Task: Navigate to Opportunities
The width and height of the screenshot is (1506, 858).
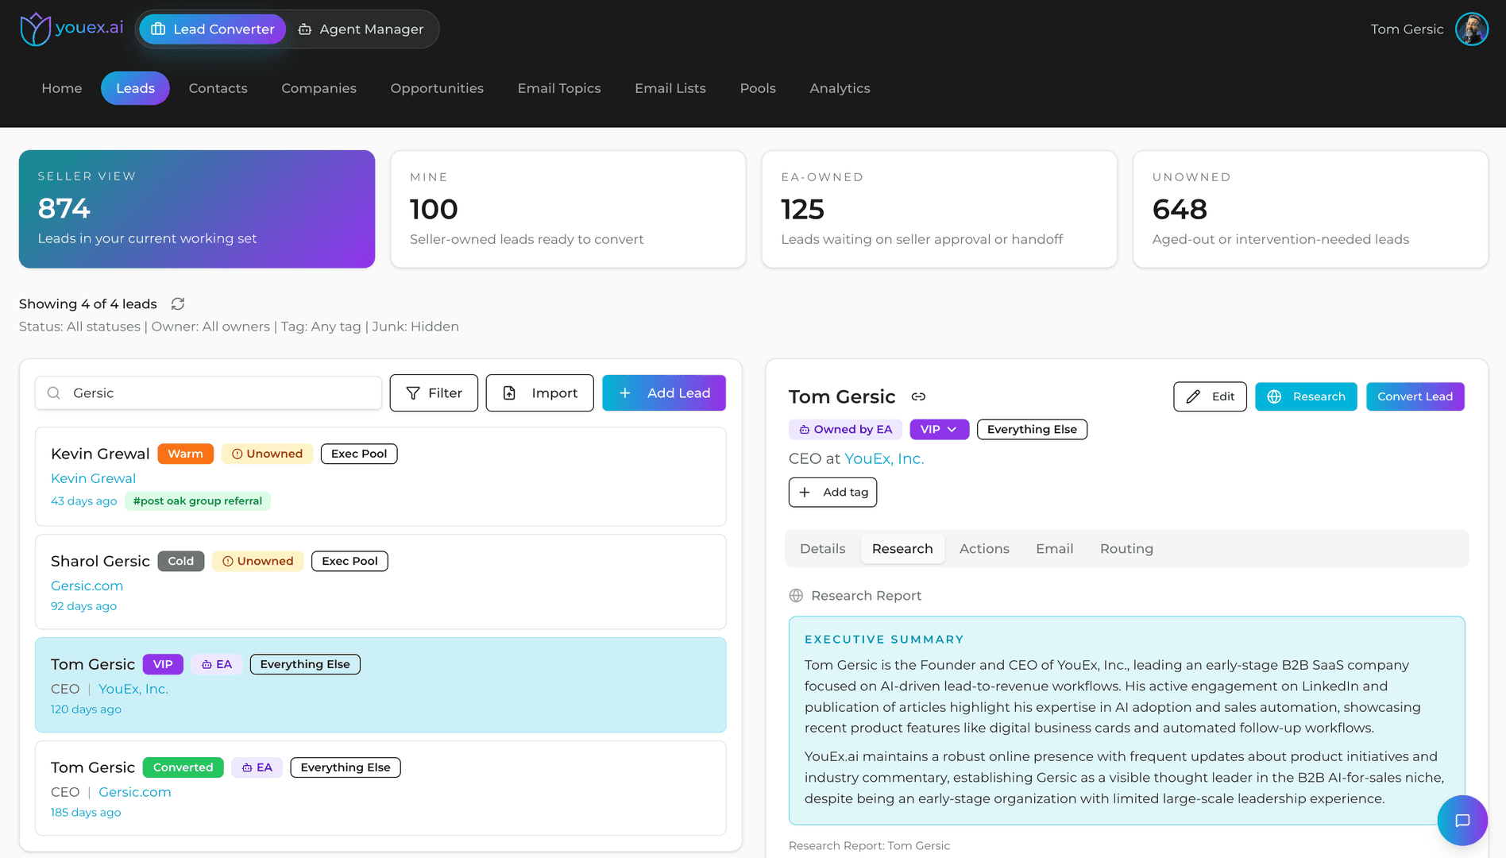Action: click(x=437, y=88)
